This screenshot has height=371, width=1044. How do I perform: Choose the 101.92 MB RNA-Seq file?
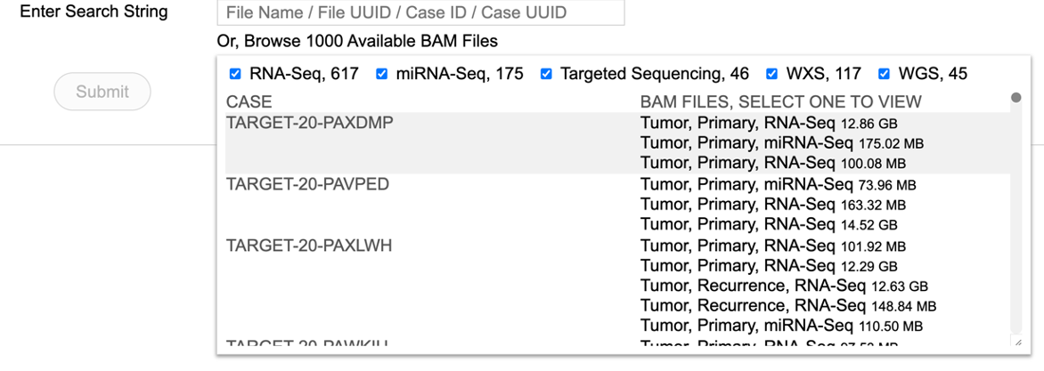pos(772,246)
